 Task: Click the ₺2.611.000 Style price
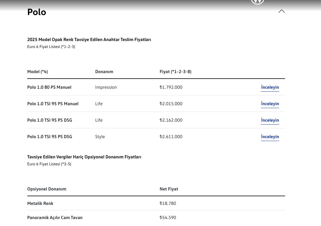click(x=171, y=137)
